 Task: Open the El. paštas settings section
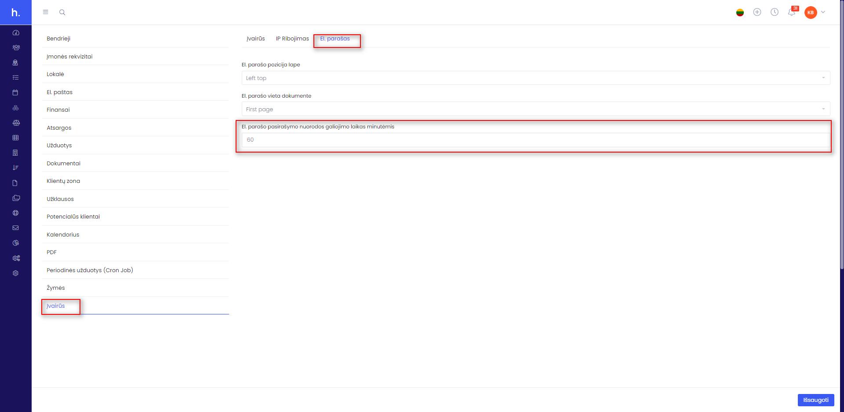135,92
